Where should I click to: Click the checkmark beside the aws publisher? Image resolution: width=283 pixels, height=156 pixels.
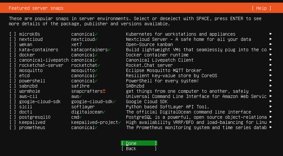tap(80, 96)
